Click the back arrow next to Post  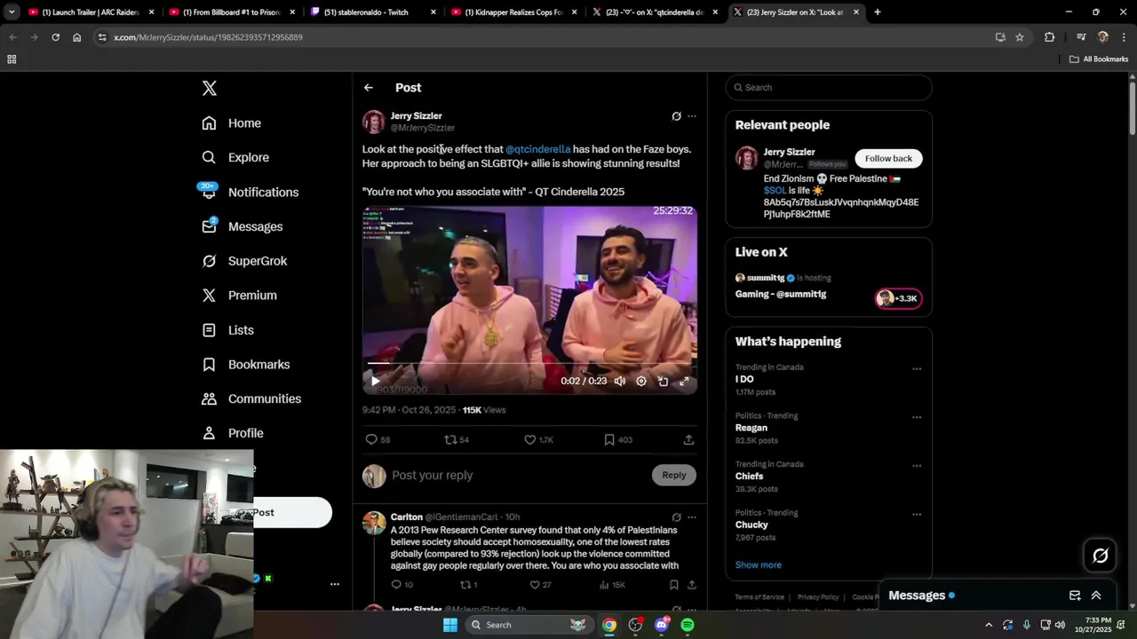pyautogui.click(x=369, y=88)
